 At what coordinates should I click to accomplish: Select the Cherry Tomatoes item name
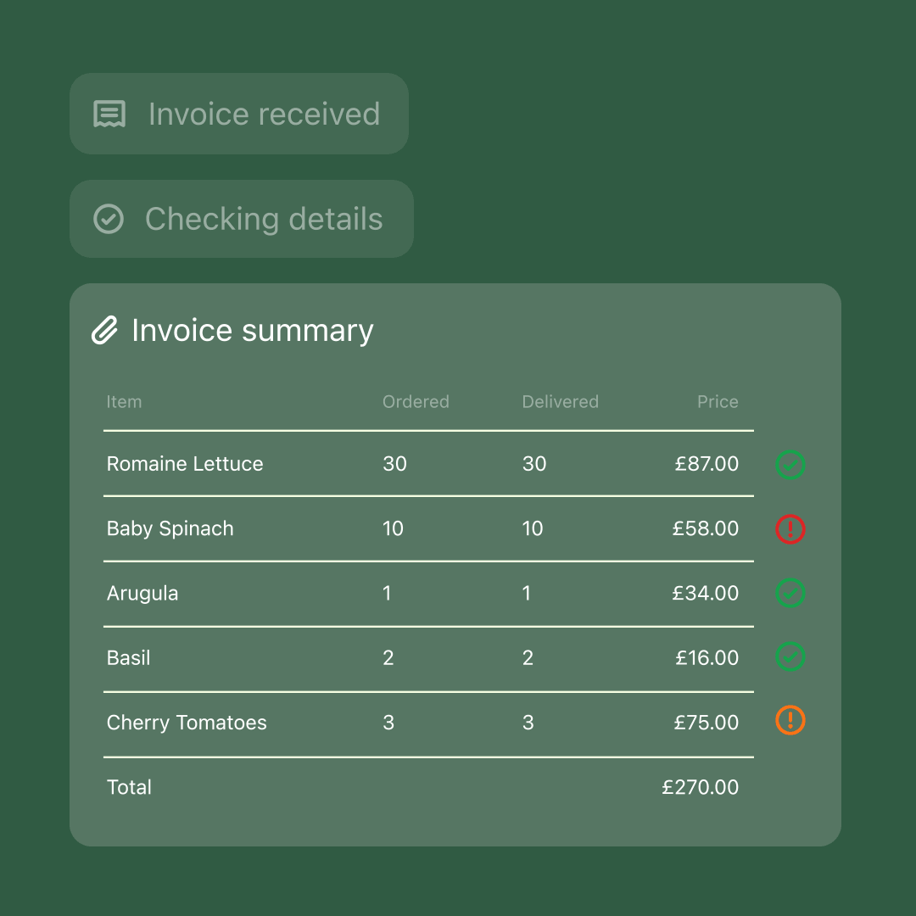click(187, 723)
